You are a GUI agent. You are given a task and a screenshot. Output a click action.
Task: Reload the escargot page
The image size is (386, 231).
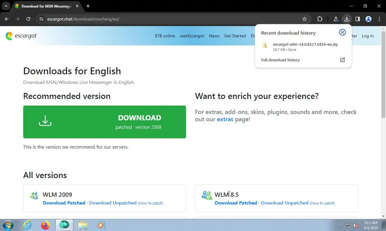click(28, 19)
